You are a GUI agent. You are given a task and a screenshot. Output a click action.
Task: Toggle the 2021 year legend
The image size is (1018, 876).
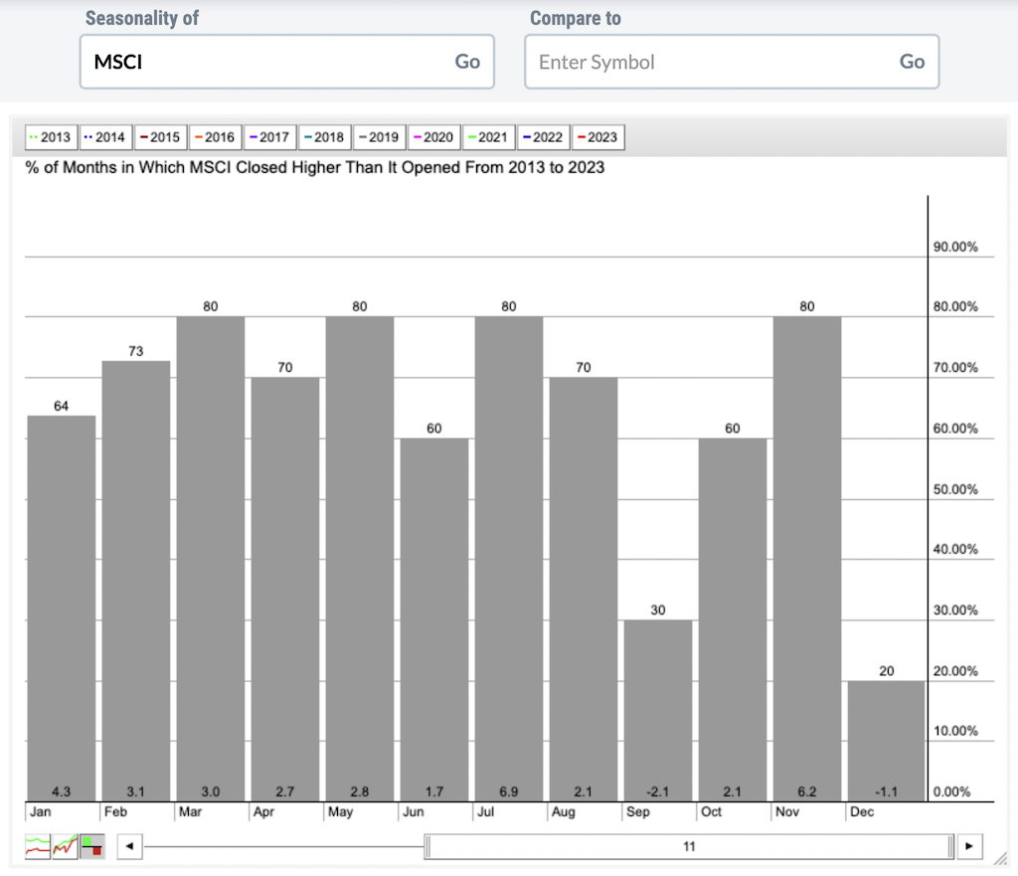[x=489, y=137]
